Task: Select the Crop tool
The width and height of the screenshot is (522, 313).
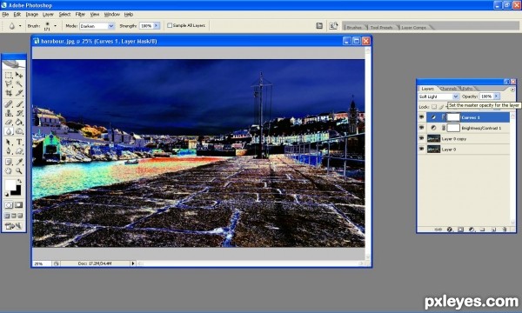Action: point(9,93)
